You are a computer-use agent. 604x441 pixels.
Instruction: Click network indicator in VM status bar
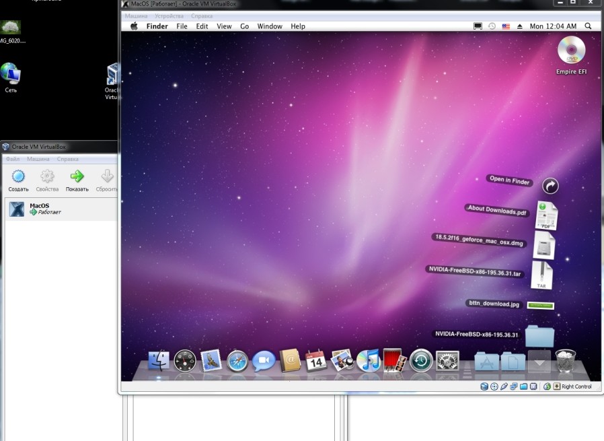[513, 386]
